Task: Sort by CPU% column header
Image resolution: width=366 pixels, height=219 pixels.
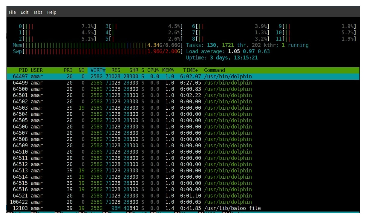Action: coord(153,70)
